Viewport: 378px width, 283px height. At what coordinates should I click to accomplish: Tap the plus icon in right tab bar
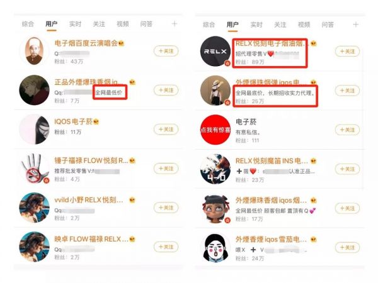pos(355,25)
